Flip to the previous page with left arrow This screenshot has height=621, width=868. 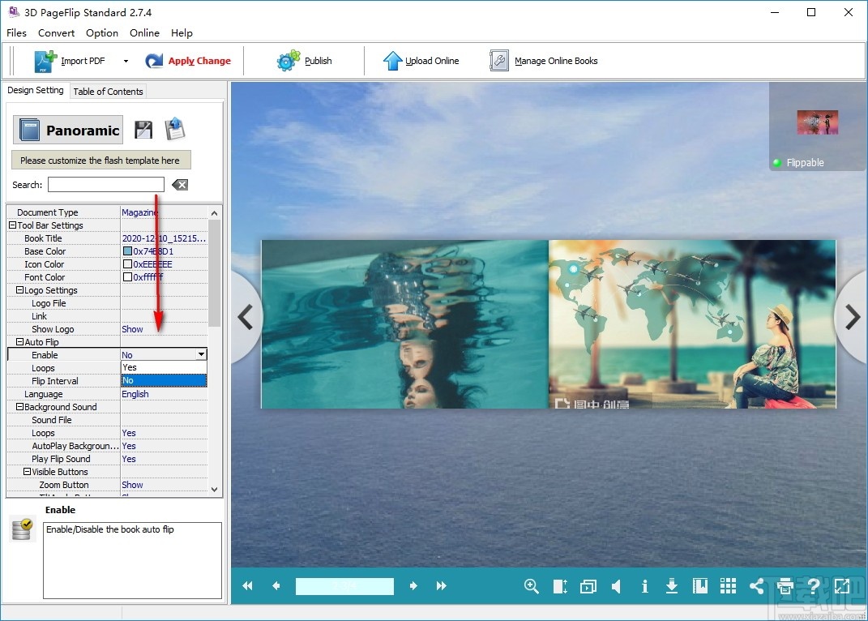click(x=246, y=318)
